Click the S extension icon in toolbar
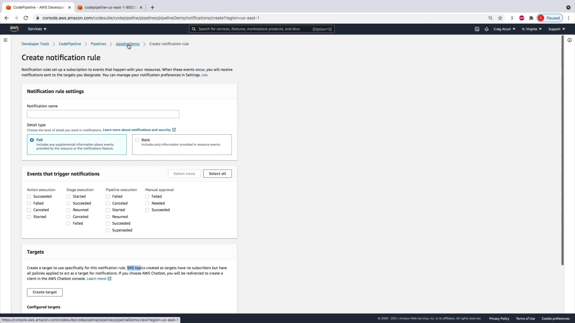Image resolution: width=575 pixels, height=323 pixels. (x=512, y=18)
